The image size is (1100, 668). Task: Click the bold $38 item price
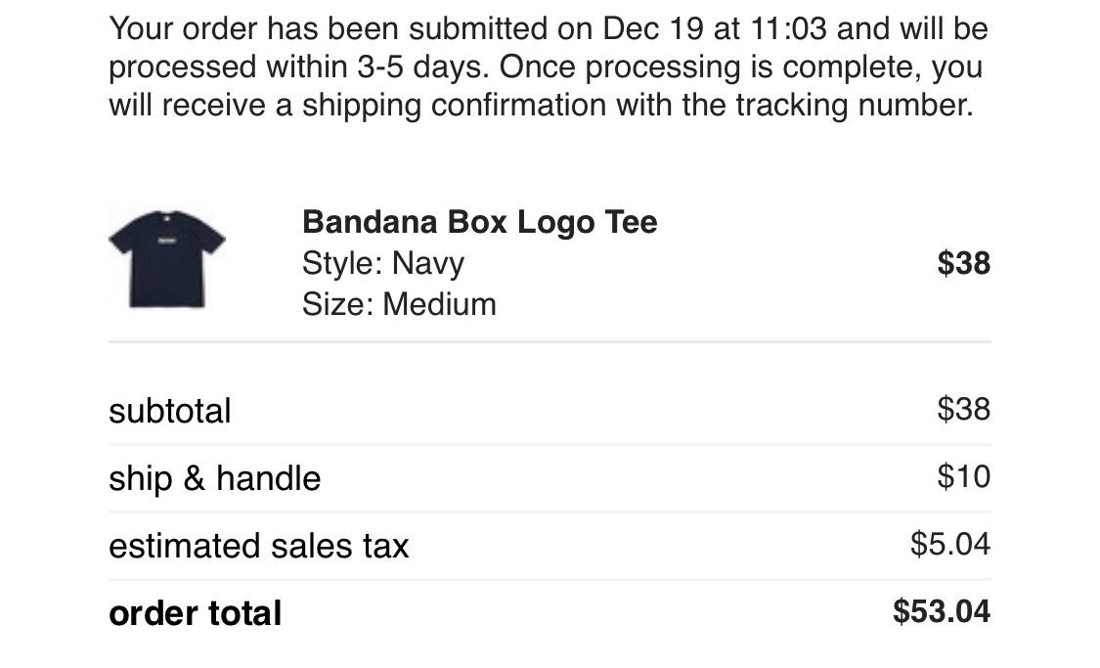pyautogui.click(x=963, y=263)
